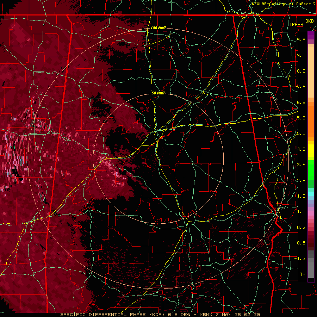Select the -0.5 value on the color scale
The width and height of the screenshot is (317, 317).
click(300, 243)
